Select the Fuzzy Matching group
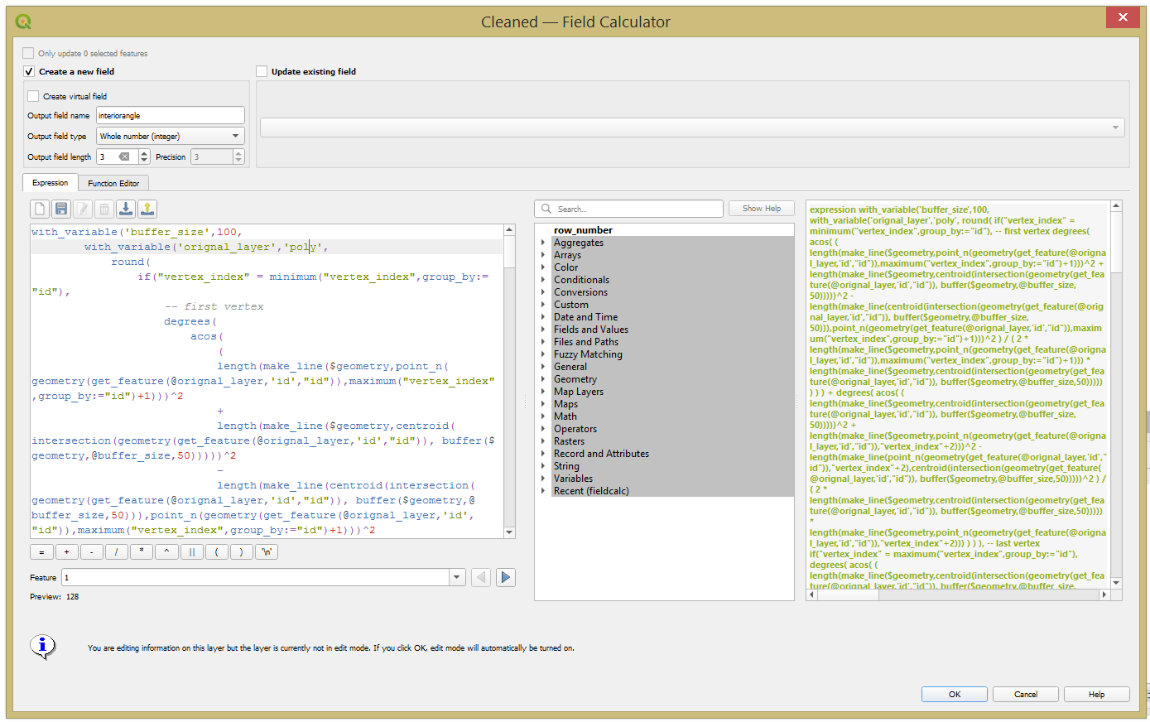 588,354
